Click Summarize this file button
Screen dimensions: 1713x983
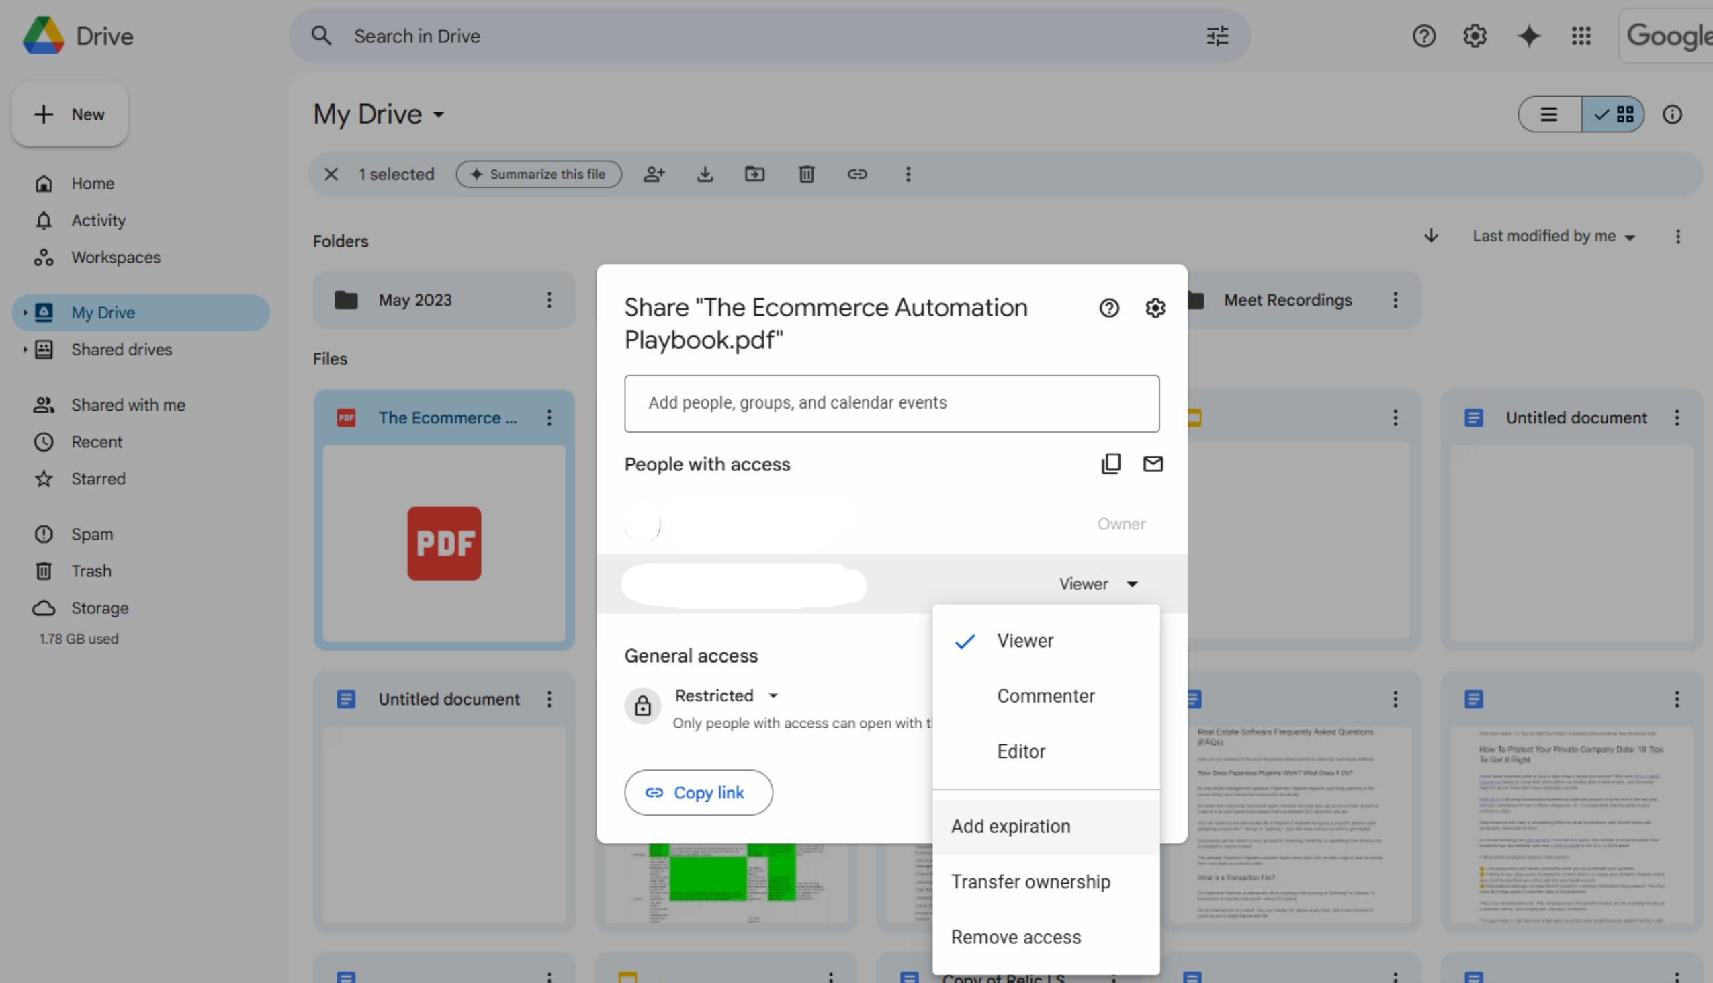coord(538,174)
